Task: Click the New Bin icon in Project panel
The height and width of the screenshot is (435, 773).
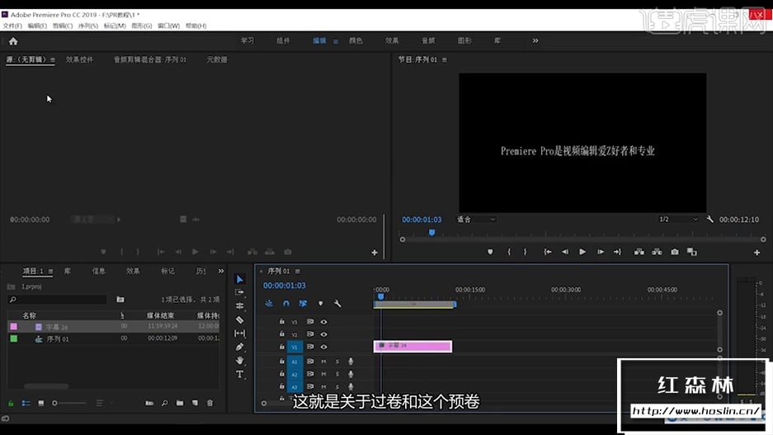Action: tap(180, 403)
